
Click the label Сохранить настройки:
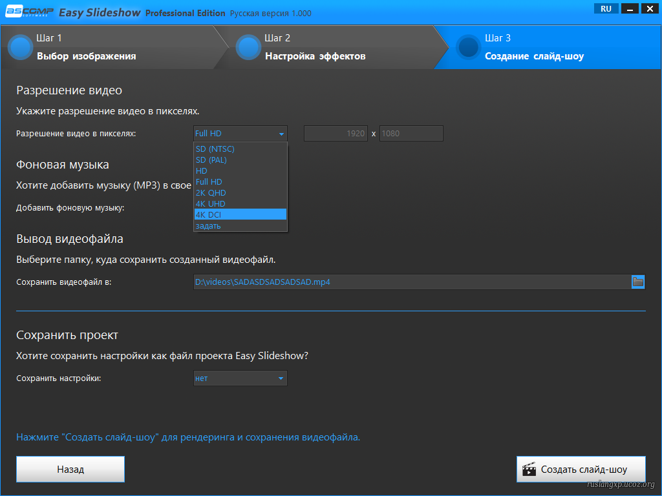tap(59, 378)
